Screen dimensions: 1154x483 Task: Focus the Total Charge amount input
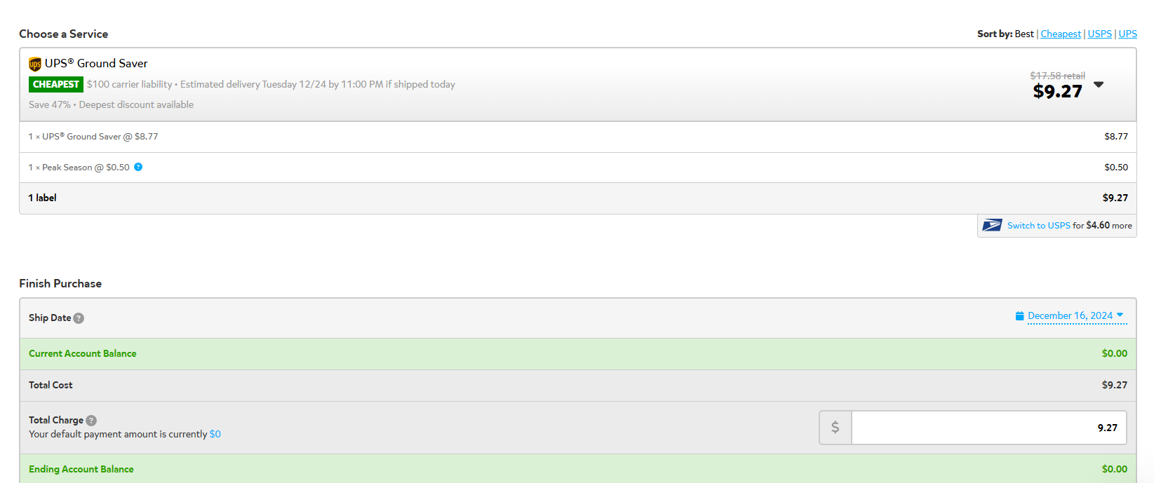988,428
